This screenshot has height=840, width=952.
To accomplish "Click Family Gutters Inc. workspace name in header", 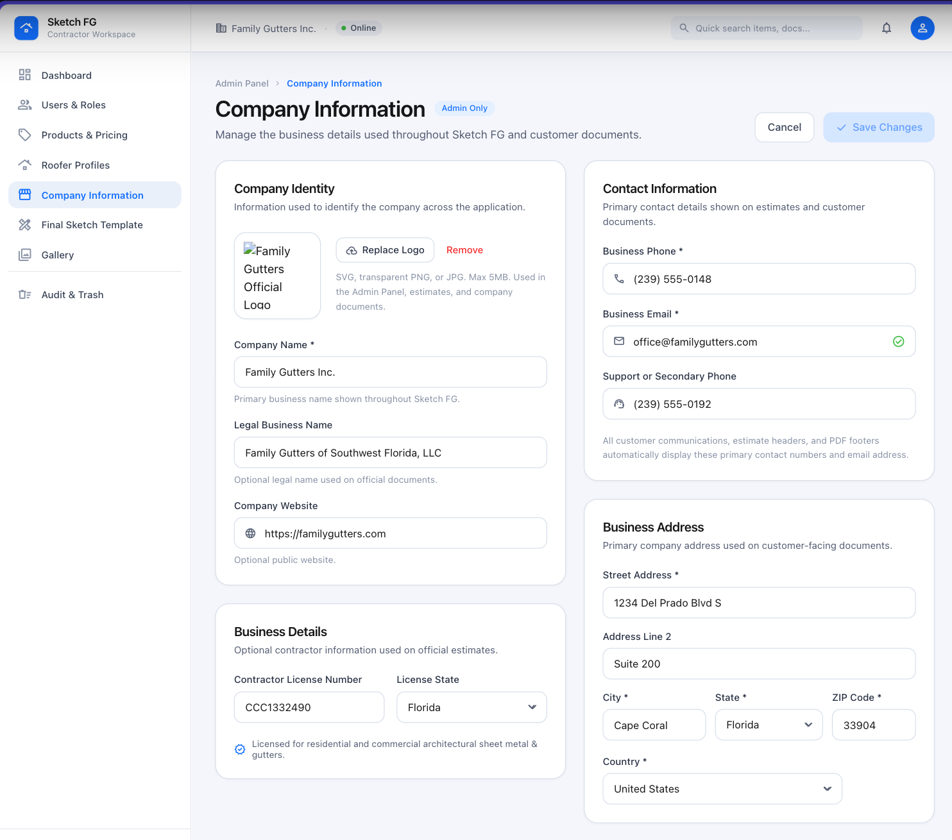I will pos(274,28).
